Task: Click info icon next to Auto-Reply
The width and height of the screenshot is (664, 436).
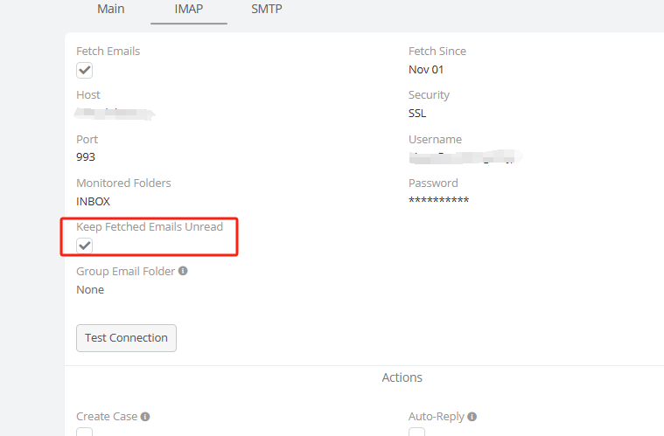Action: click(x=472, y=417)
